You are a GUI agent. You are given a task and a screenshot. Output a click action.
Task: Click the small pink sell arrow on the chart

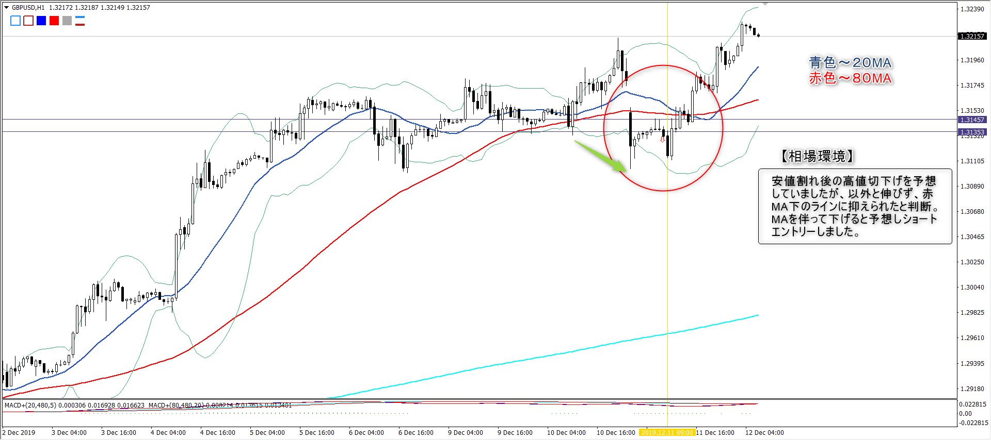(663, 139)
